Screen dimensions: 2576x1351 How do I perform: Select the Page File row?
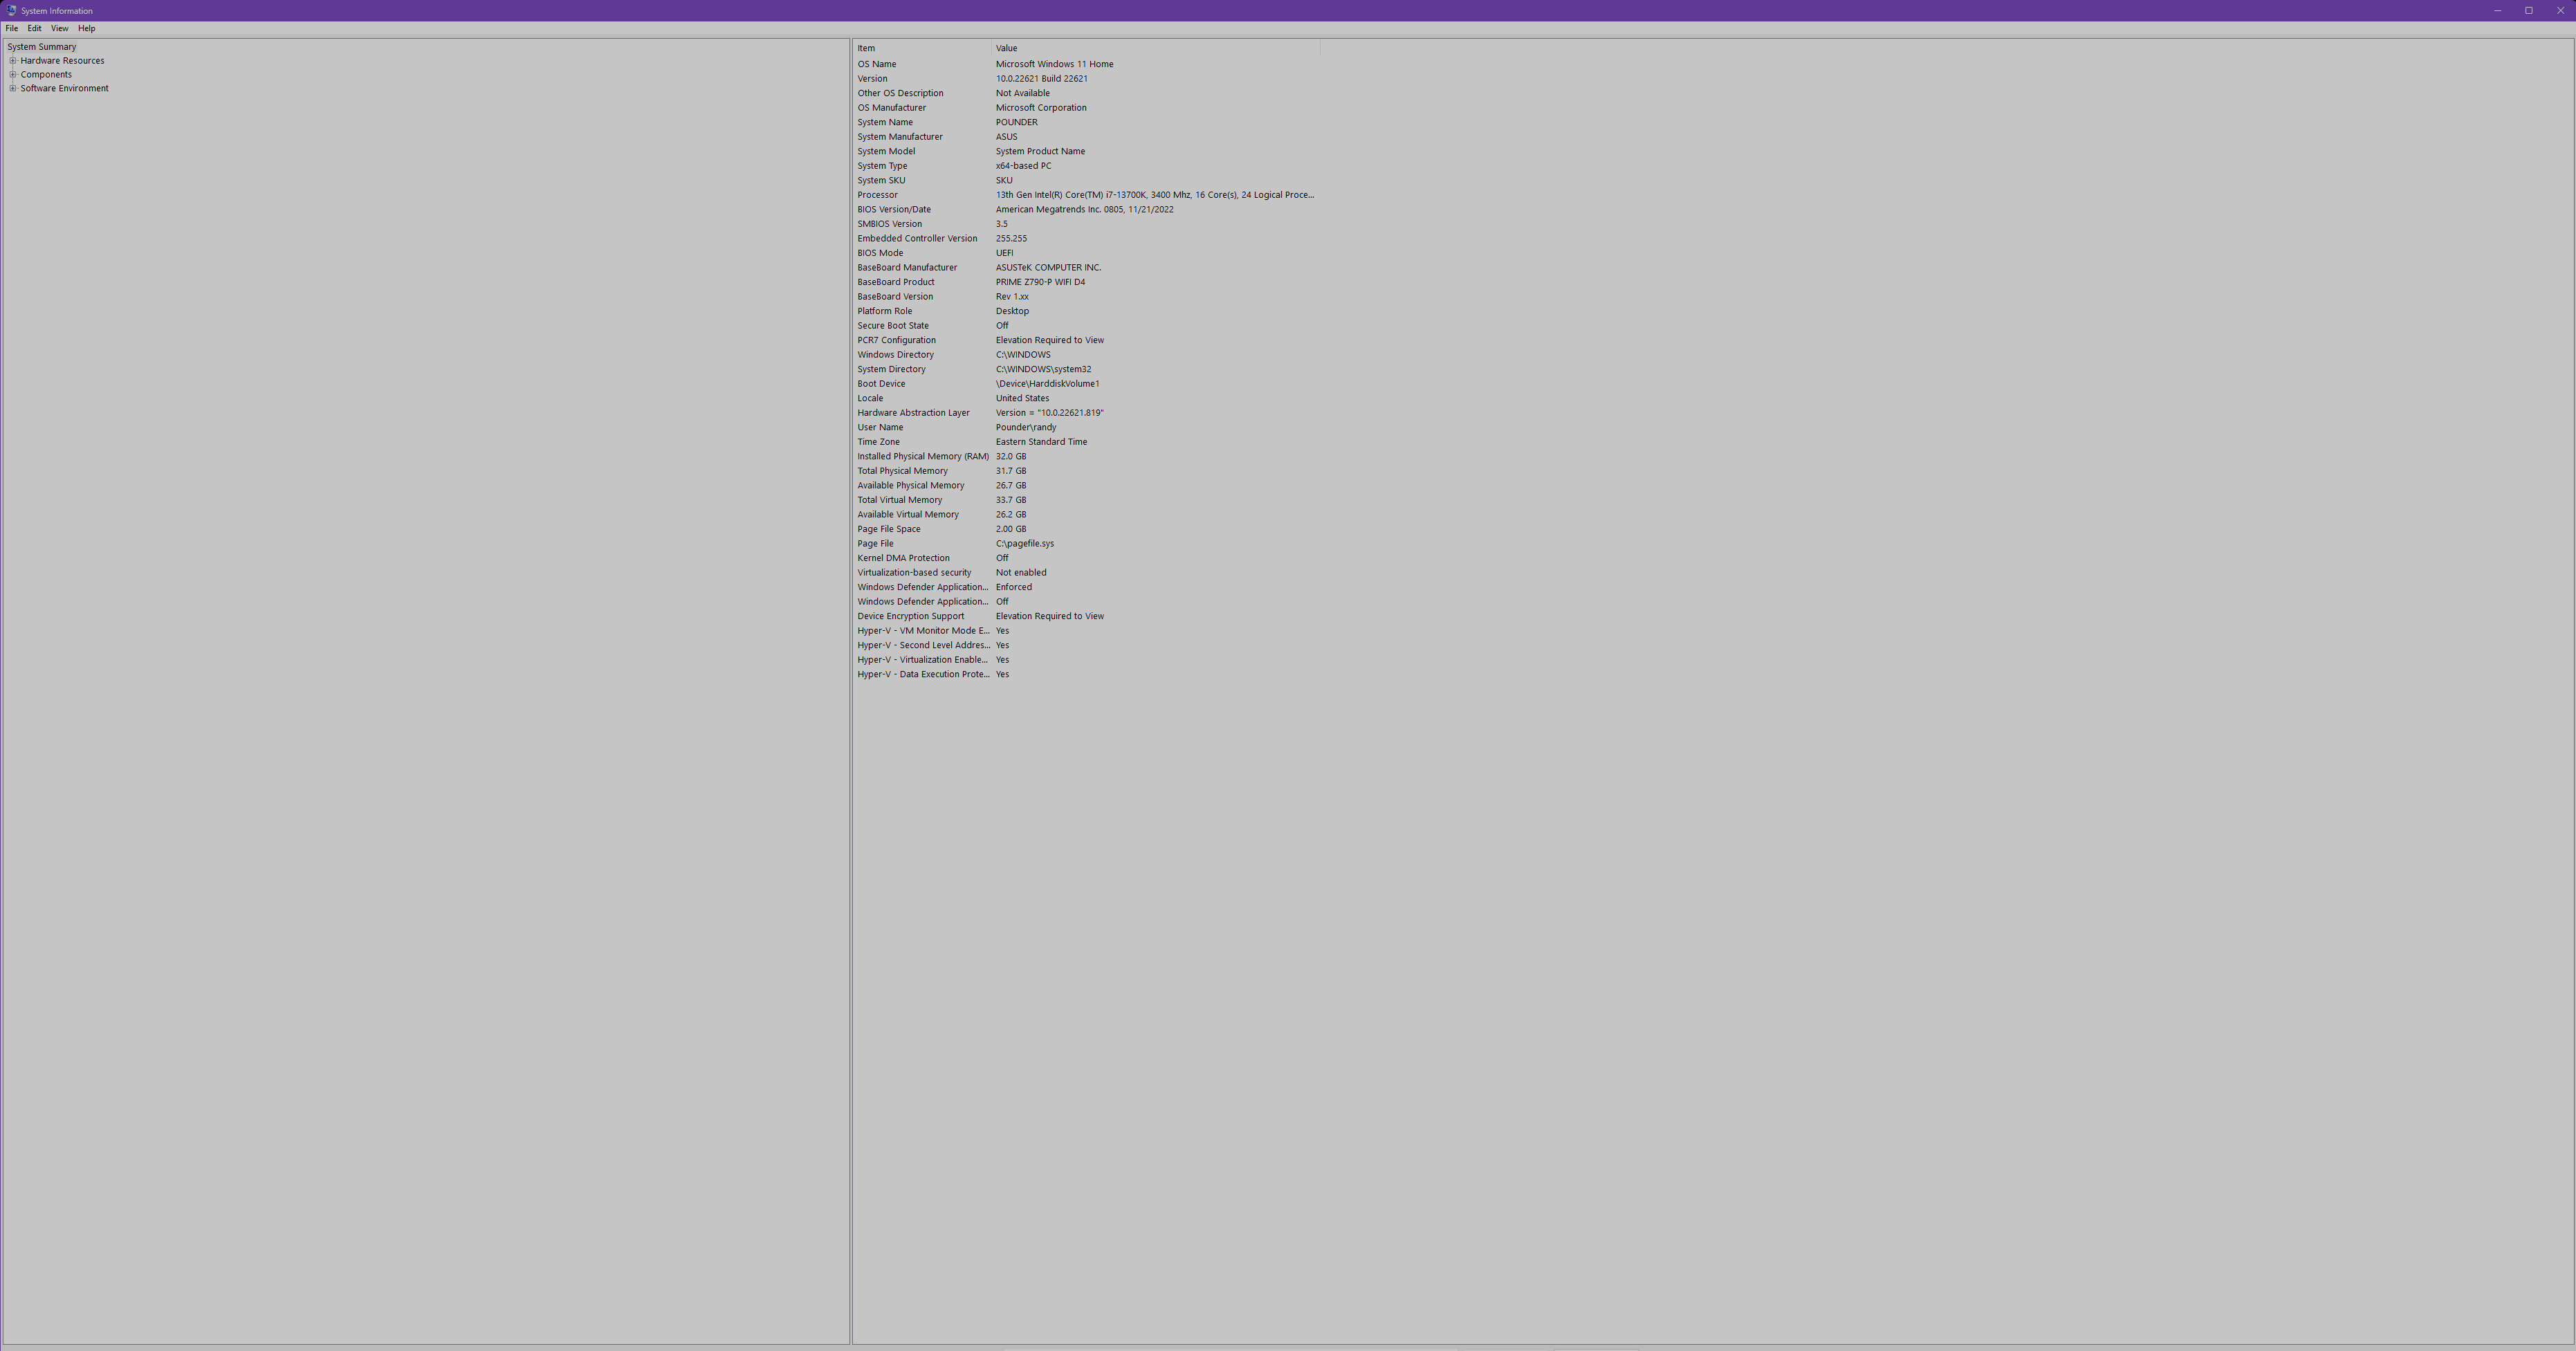tap(875, 544)
